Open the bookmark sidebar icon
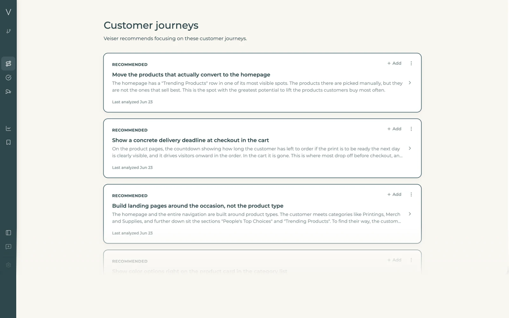Image resolution: width=509 pixels, height=318 pixels. coord(8,142)
